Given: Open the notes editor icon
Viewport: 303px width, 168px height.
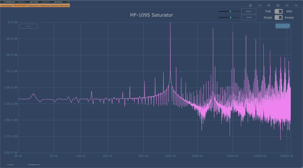Looking at the screenshot, I should point(250,5).
